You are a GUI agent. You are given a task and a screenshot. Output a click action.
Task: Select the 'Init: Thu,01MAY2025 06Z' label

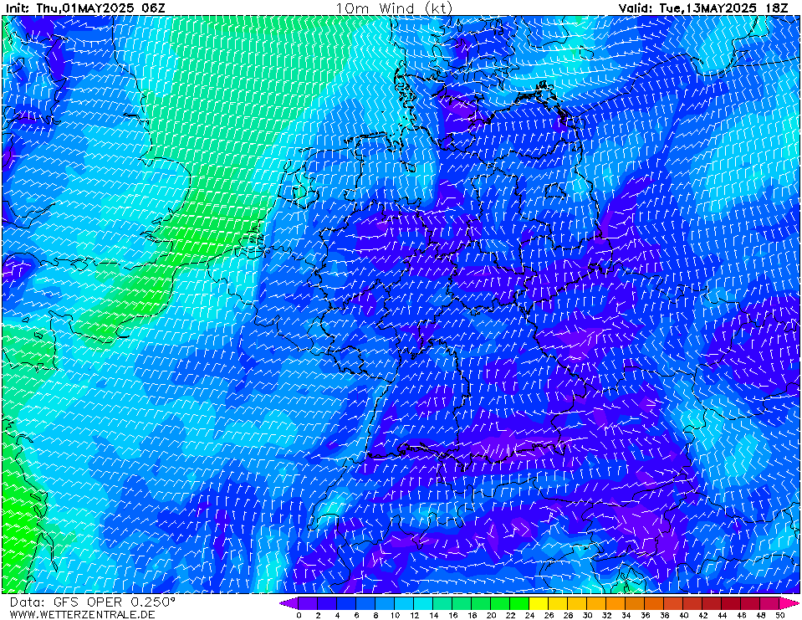[x=85, y=8]
